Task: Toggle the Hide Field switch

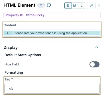Action: point(94,64)
